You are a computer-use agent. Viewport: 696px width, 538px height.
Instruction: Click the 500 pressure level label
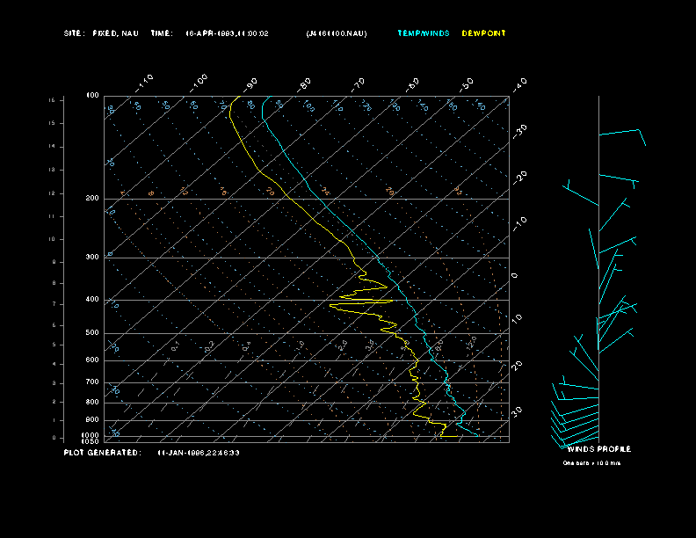[x=91, y=333]
